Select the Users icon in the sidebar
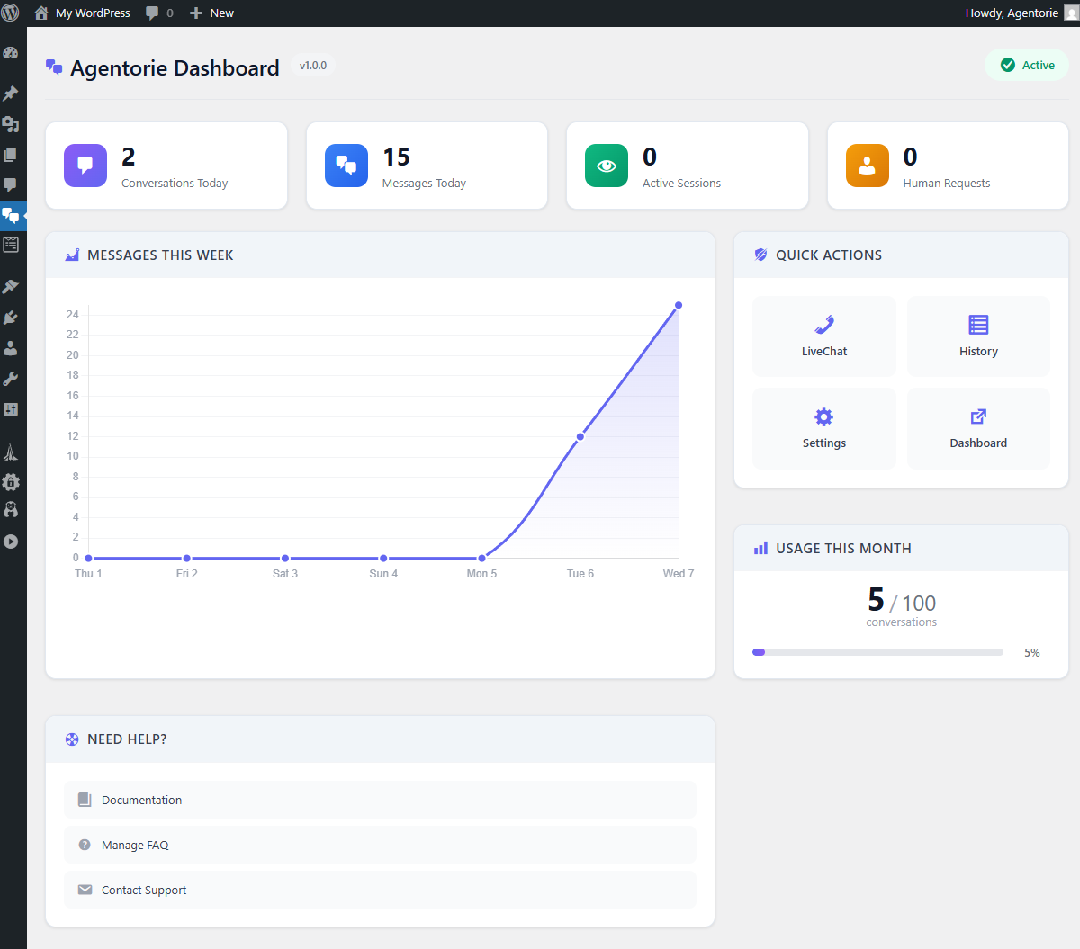Viewport: 1080px width, 949px height. tap(12, 348)
